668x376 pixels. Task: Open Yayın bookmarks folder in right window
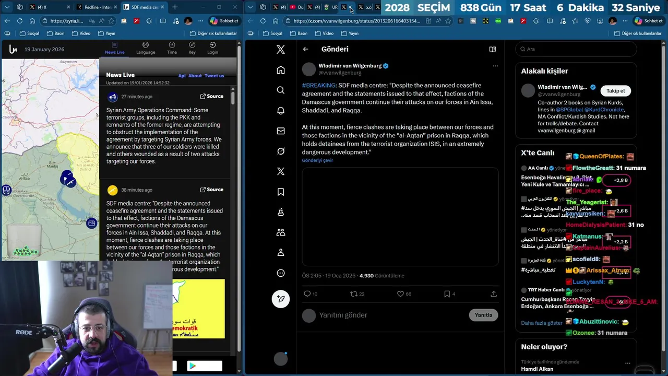pos(350,33)
